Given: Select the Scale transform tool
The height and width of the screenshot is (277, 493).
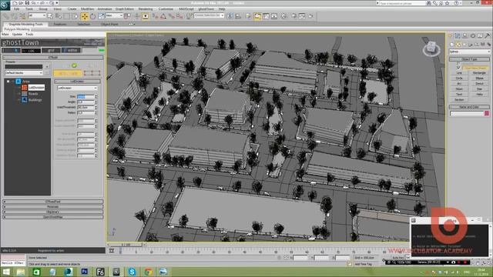Looking at the screenshot, I should pyautogui.click(x=101, y=16).
